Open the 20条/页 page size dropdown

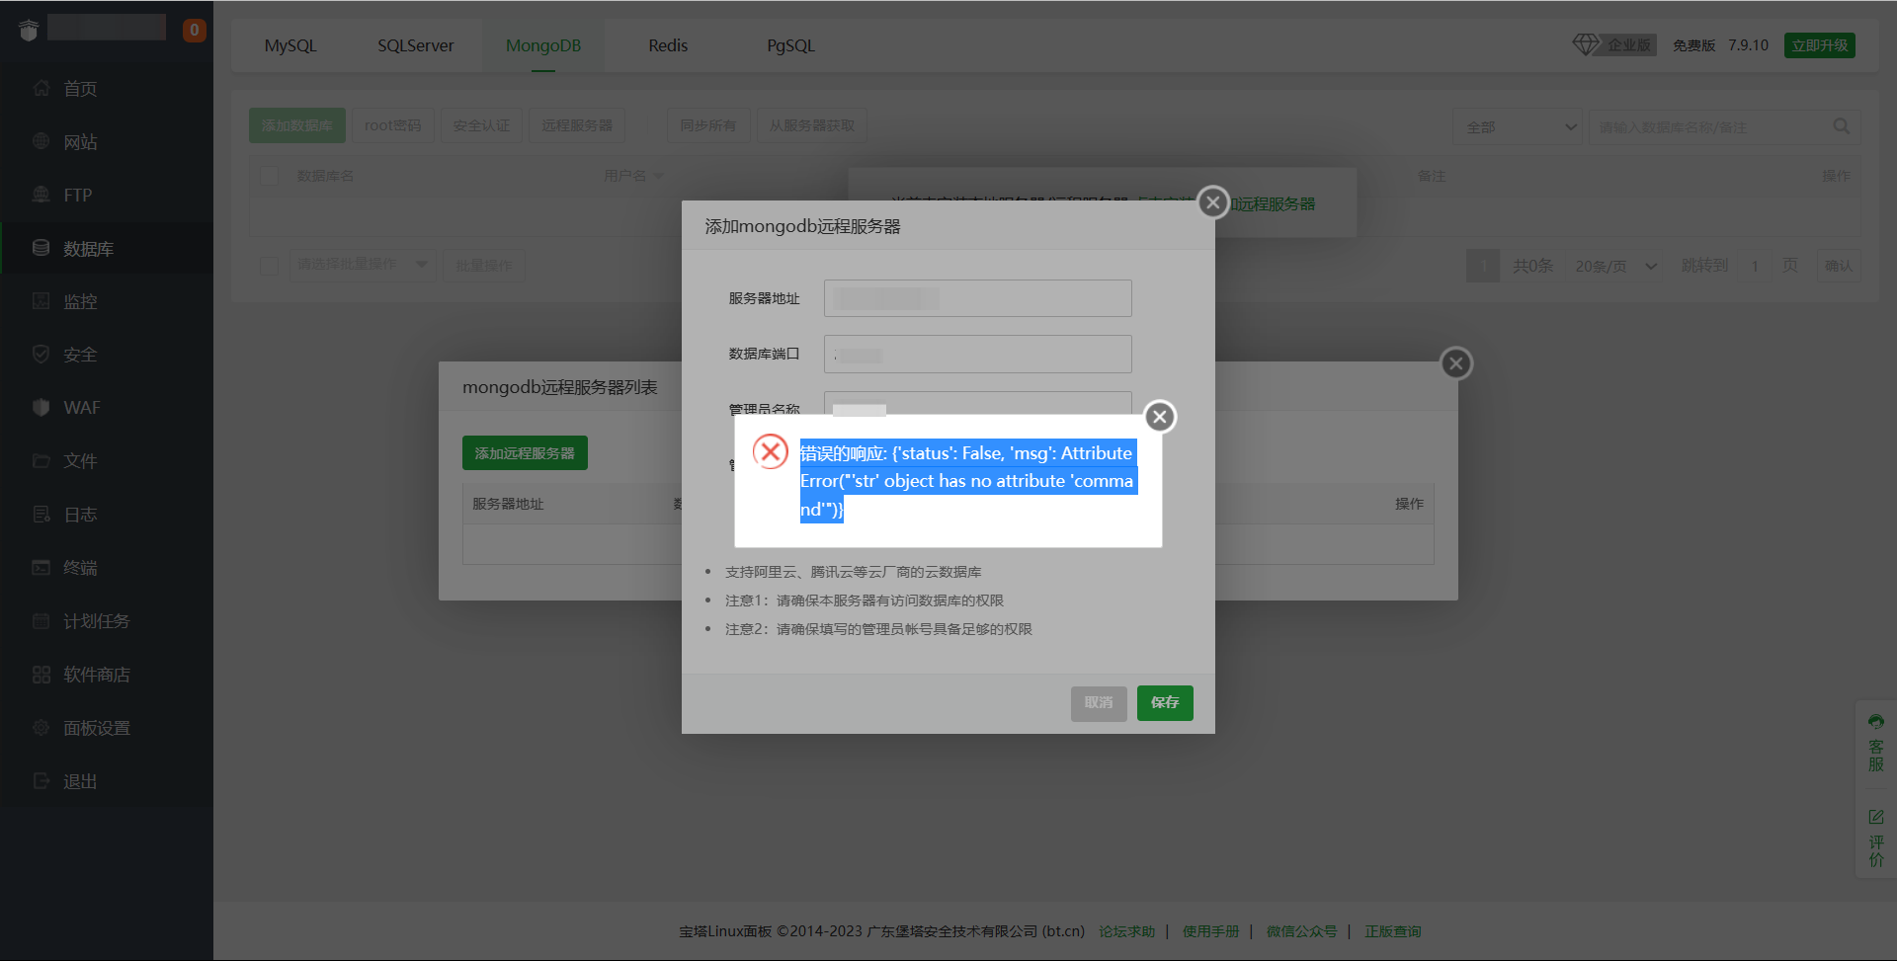click(1615, 266)
